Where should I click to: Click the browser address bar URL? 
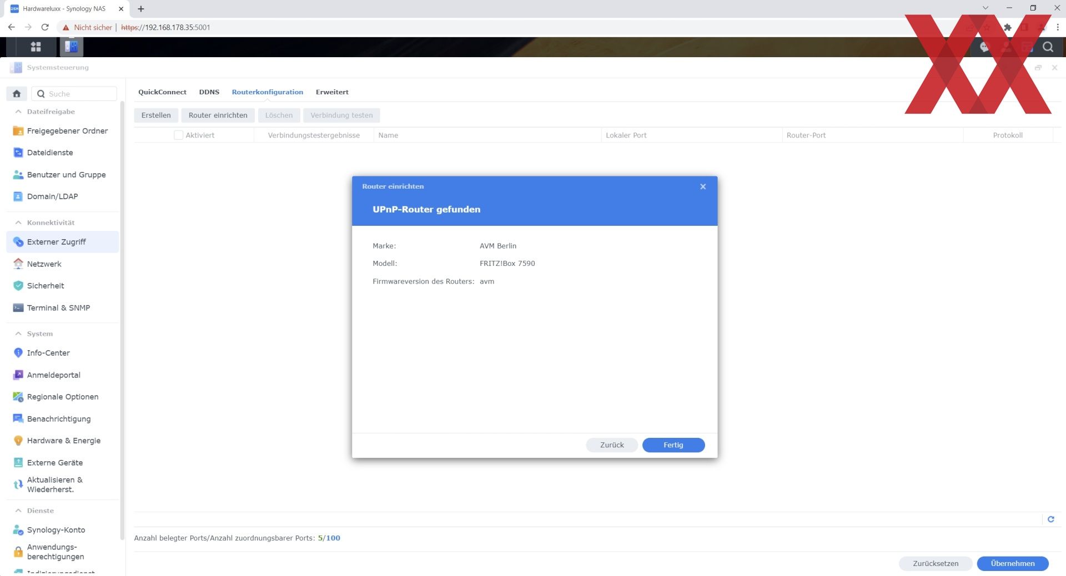[x=165, y=27]
